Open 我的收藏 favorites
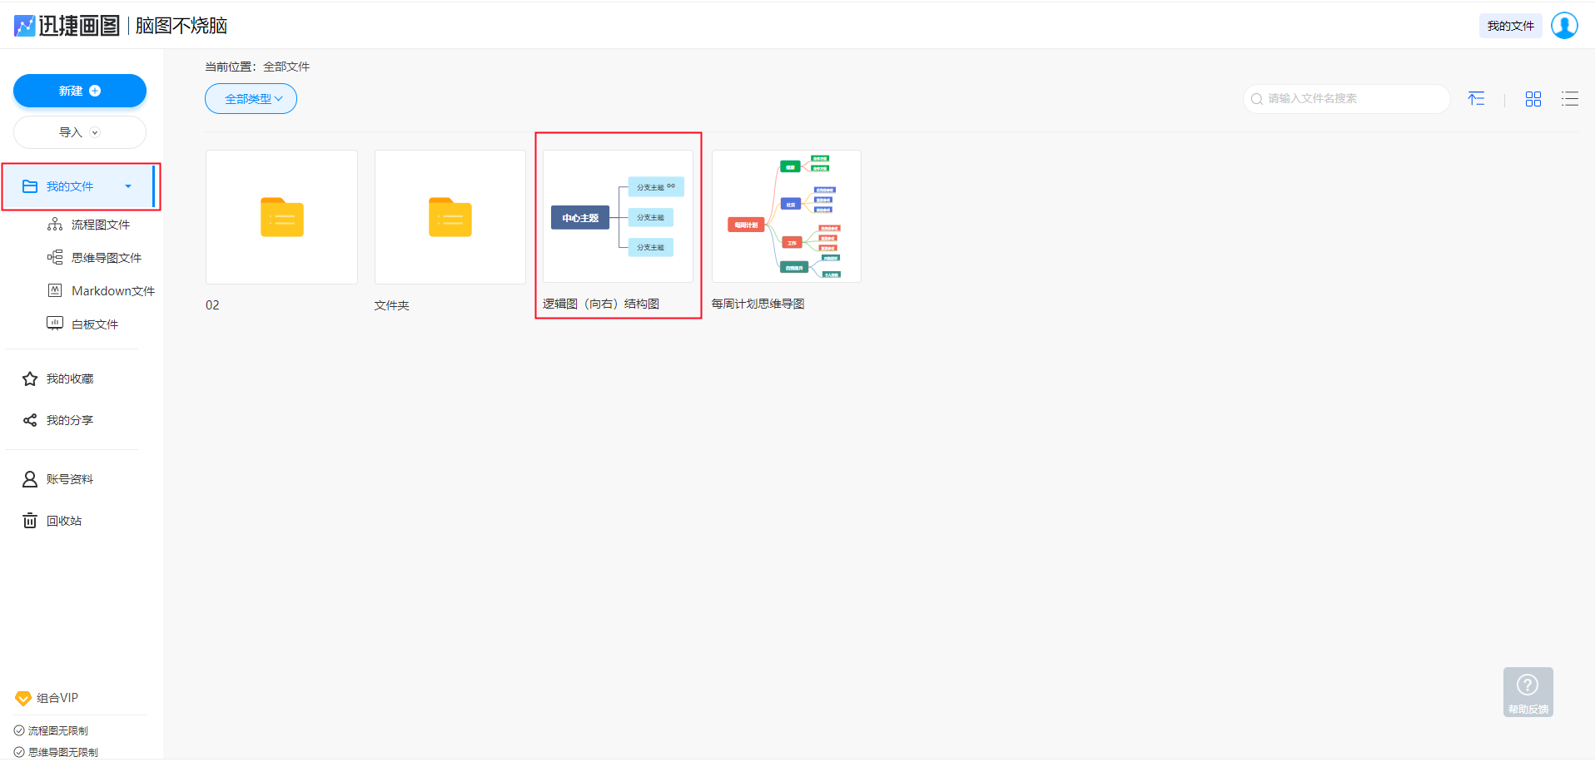The image size is (1595, 762). [69, 379]
